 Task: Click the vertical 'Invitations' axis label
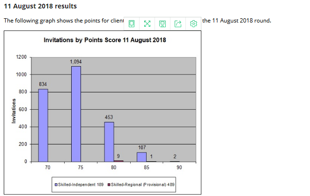(x=14, y=109)
